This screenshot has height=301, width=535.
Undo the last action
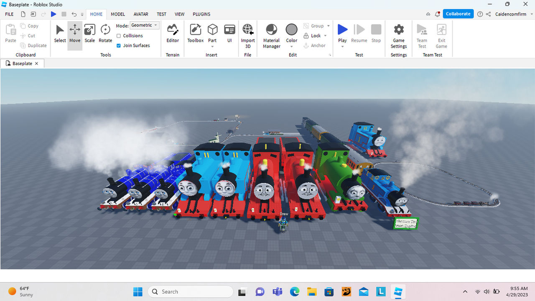point(74,14)
